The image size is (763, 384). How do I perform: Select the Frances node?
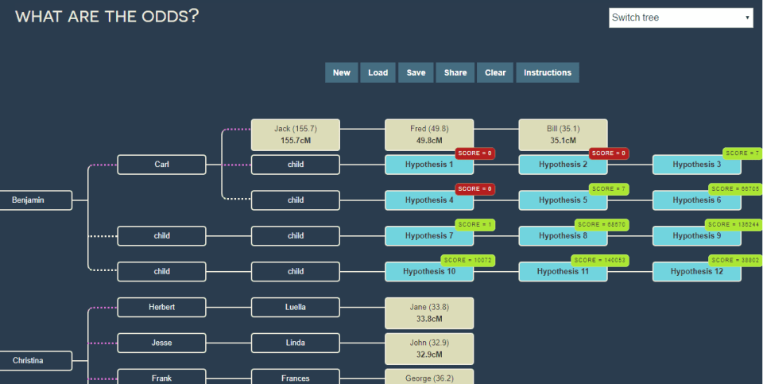(x=296, y=377)
